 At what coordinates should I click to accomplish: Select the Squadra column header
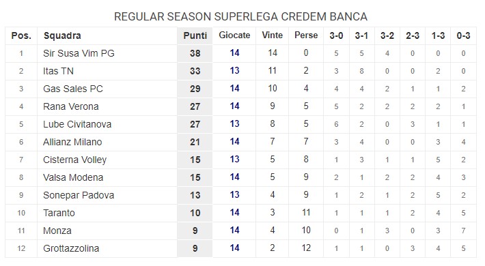pos(62,36)
